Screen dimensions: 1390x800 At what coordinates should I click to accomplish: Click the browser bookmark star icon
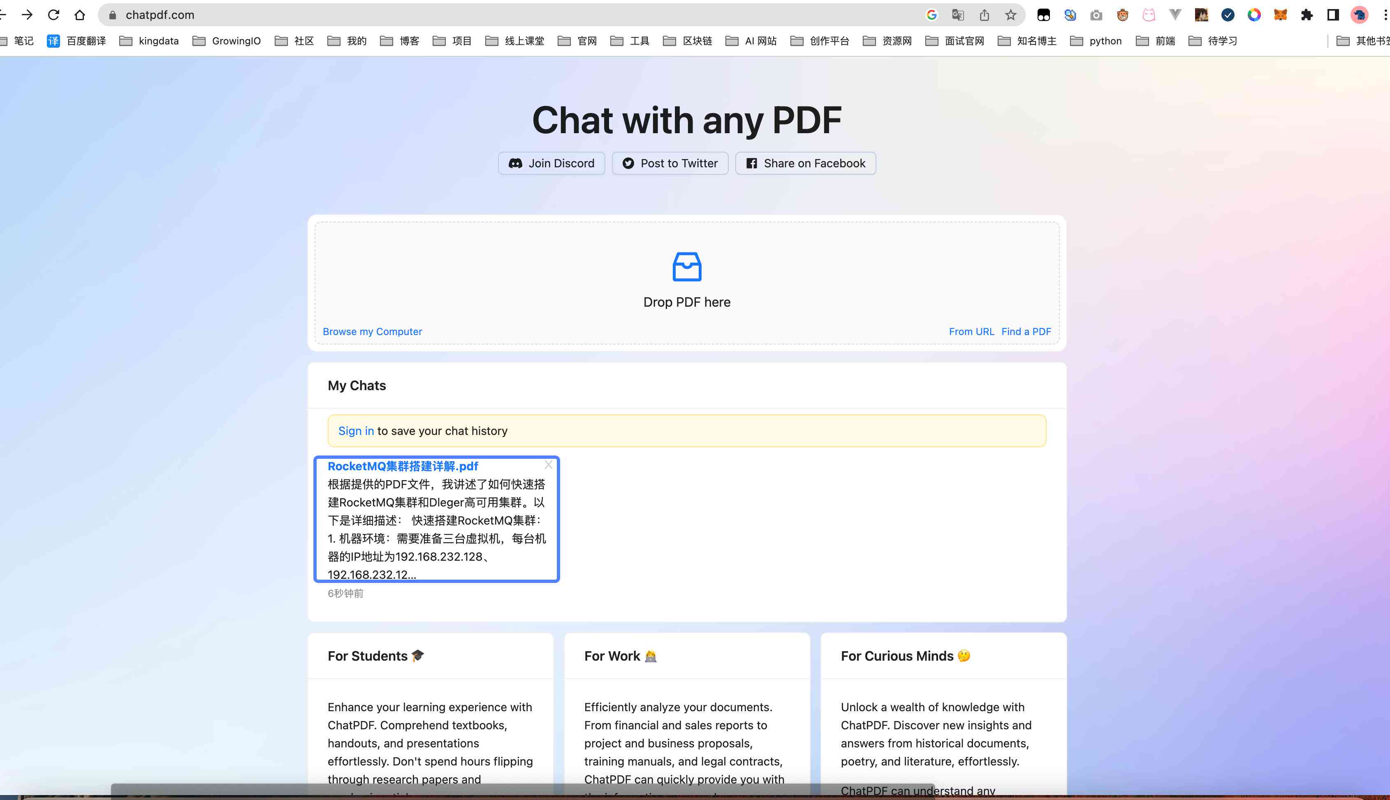pyautogui.click(x=1011, y=14)
